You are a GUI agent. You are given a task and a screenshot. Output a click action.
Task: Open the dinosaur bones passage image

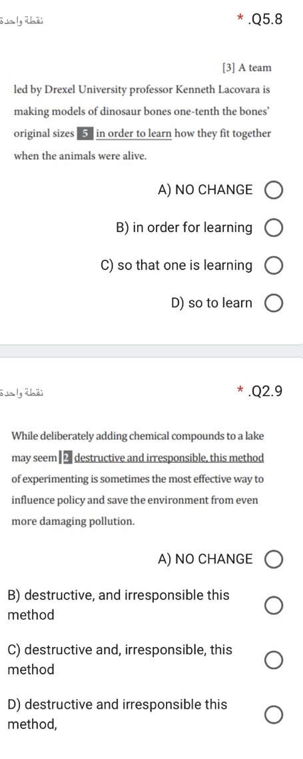143,112
